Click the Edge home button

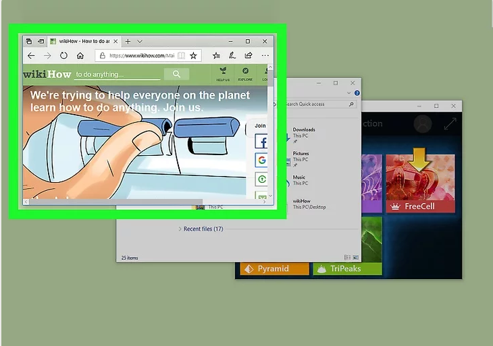[80, 55]
